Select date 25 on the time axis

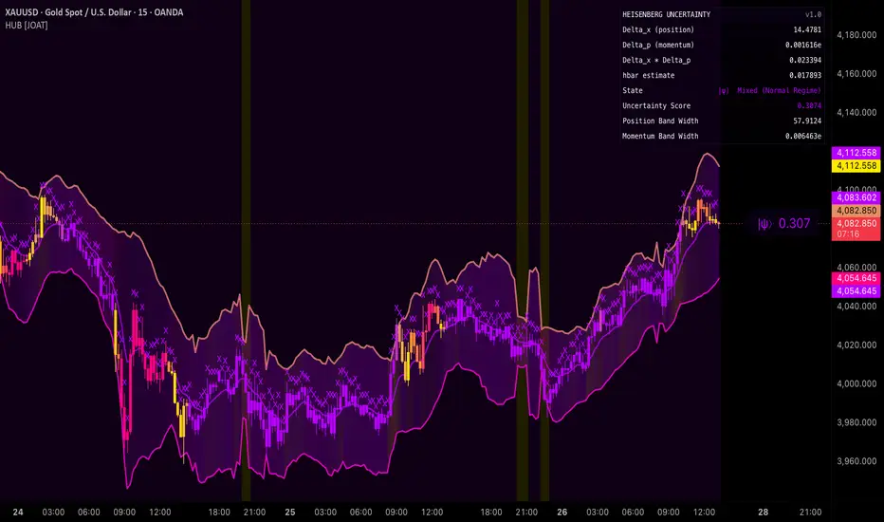click(x=290, y=513)
